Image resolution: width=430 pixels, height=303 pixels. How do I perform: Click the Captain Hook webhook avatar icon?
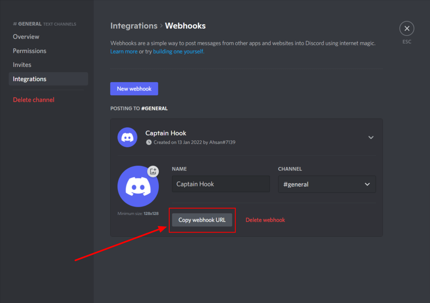[127, 137]
